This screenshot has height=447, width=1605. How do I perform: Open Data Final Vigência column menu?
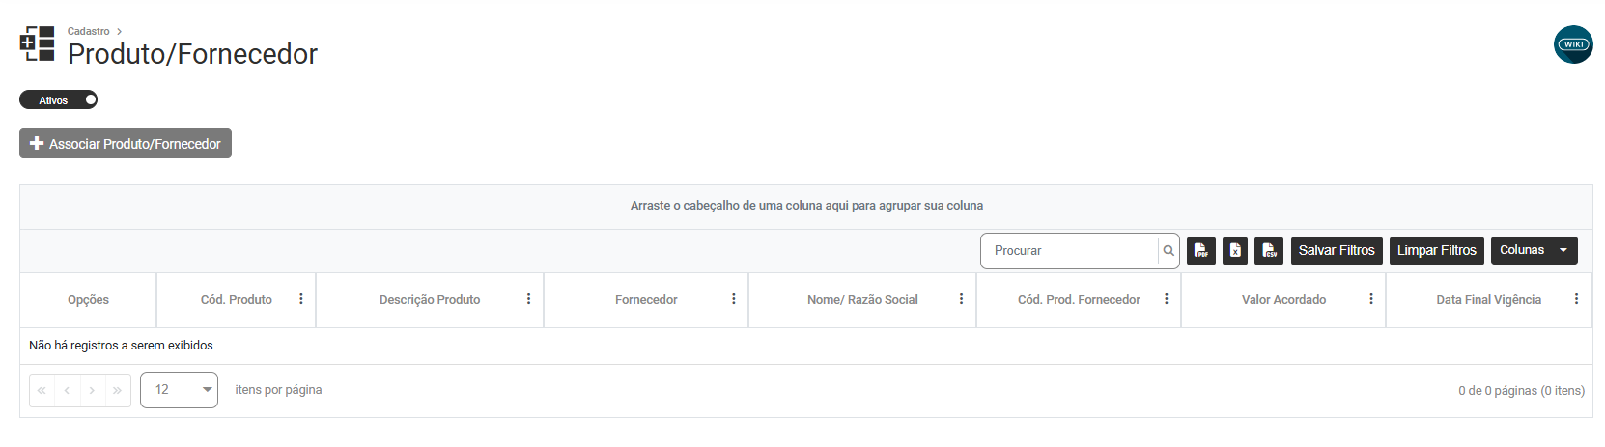pos(1576,299)
